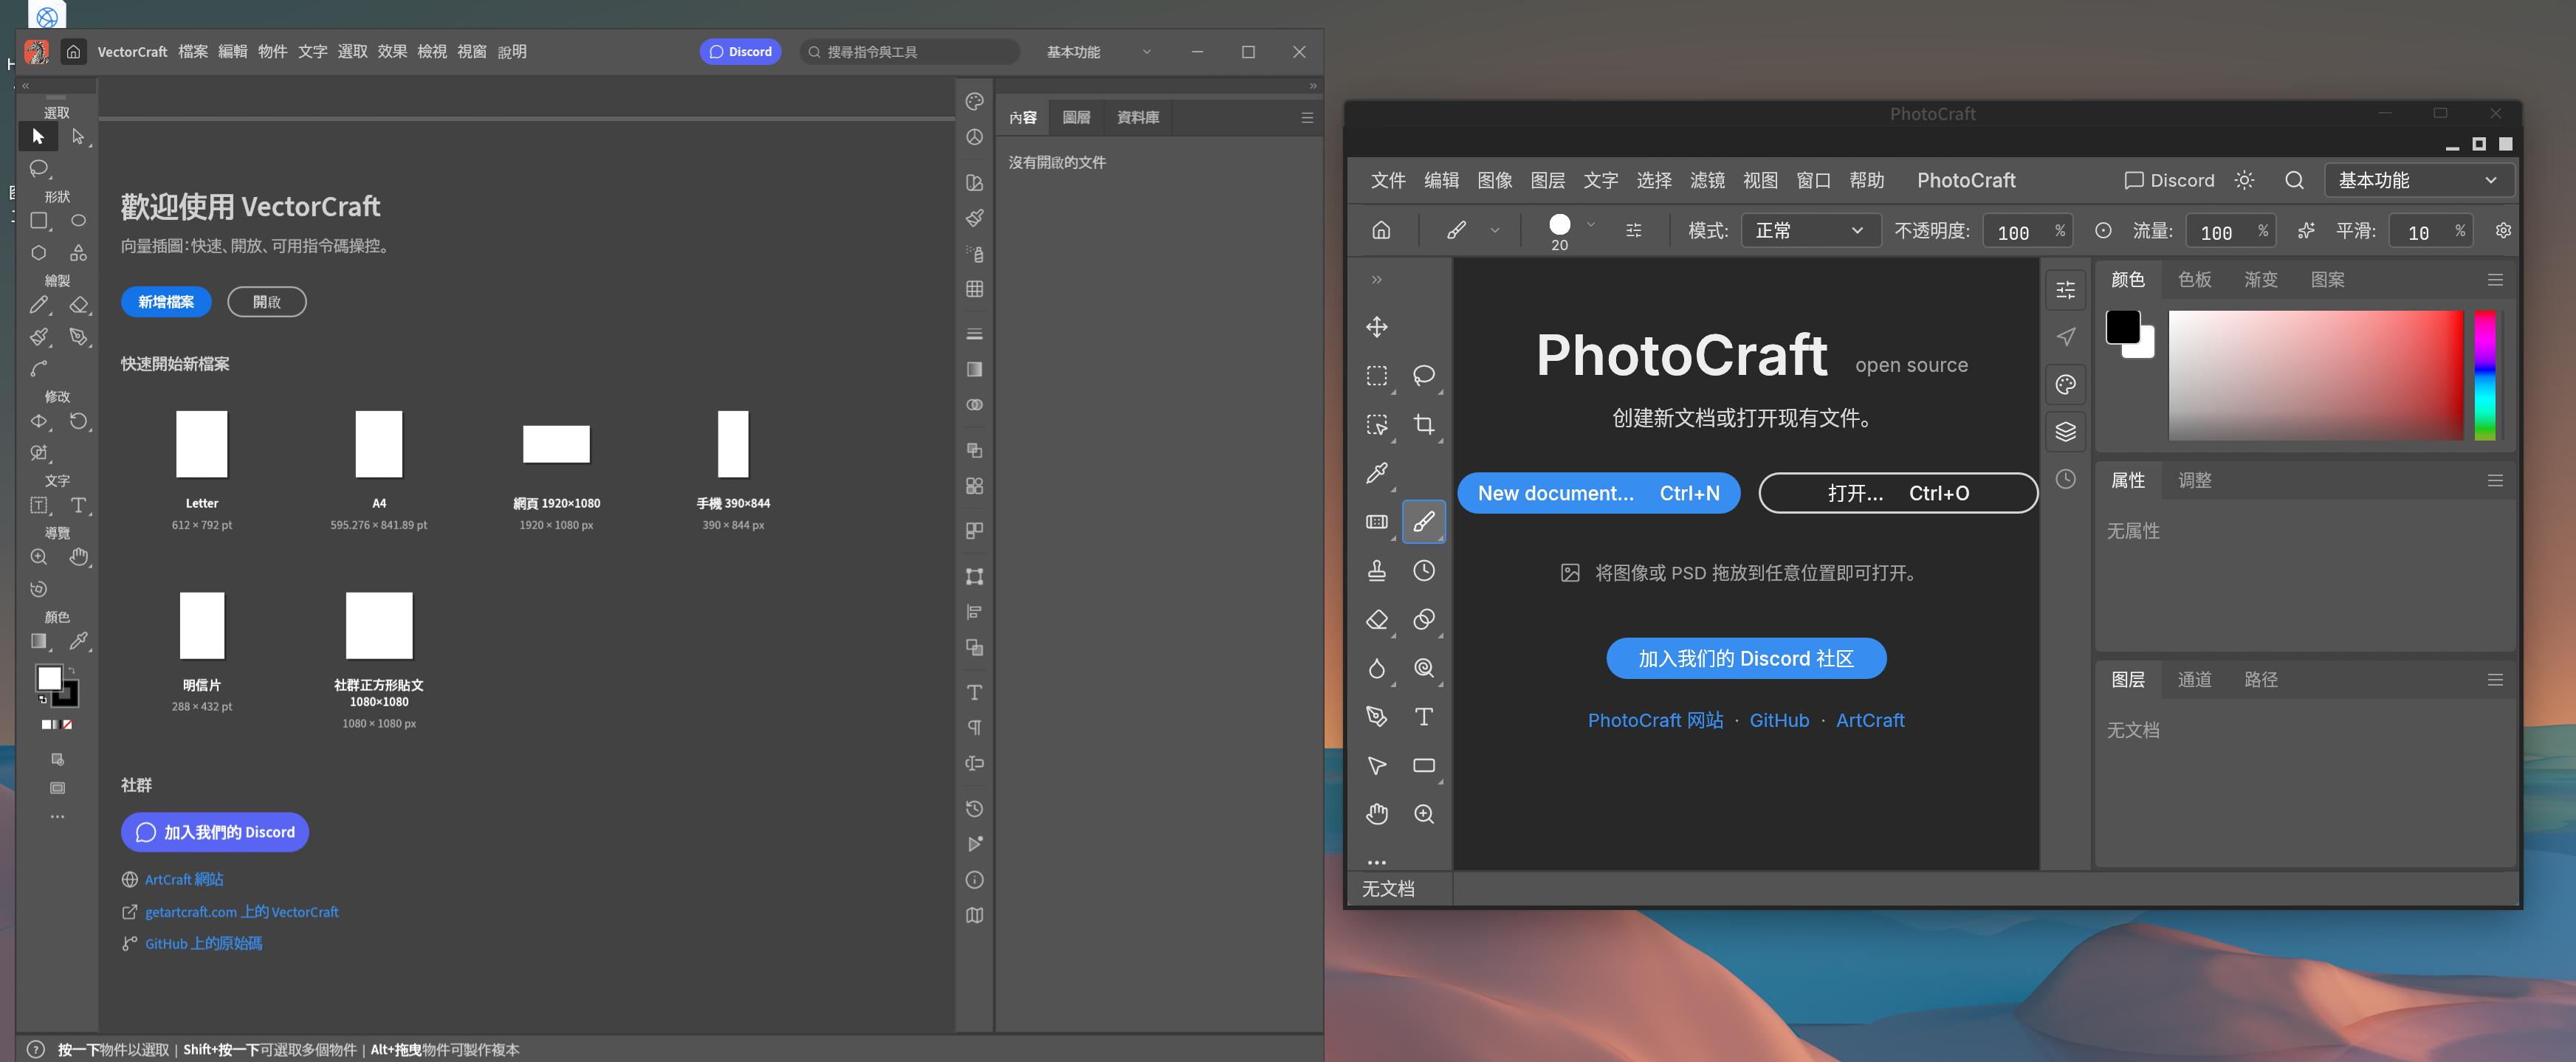Toggle pressure-for-opacity icon beside opacity field

2103,231
